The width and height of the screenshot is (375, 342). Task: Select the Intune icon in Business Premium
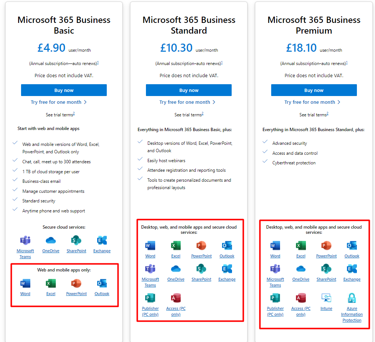326,298
